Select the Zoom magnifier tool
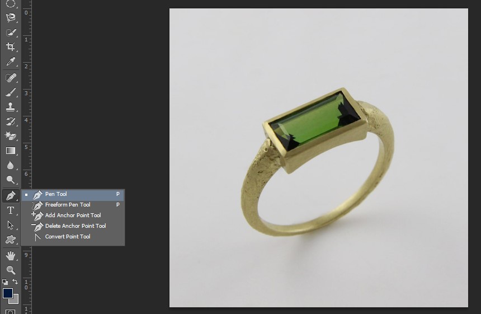The width and height of the screenshot is (481, 314). click(11, 270)
